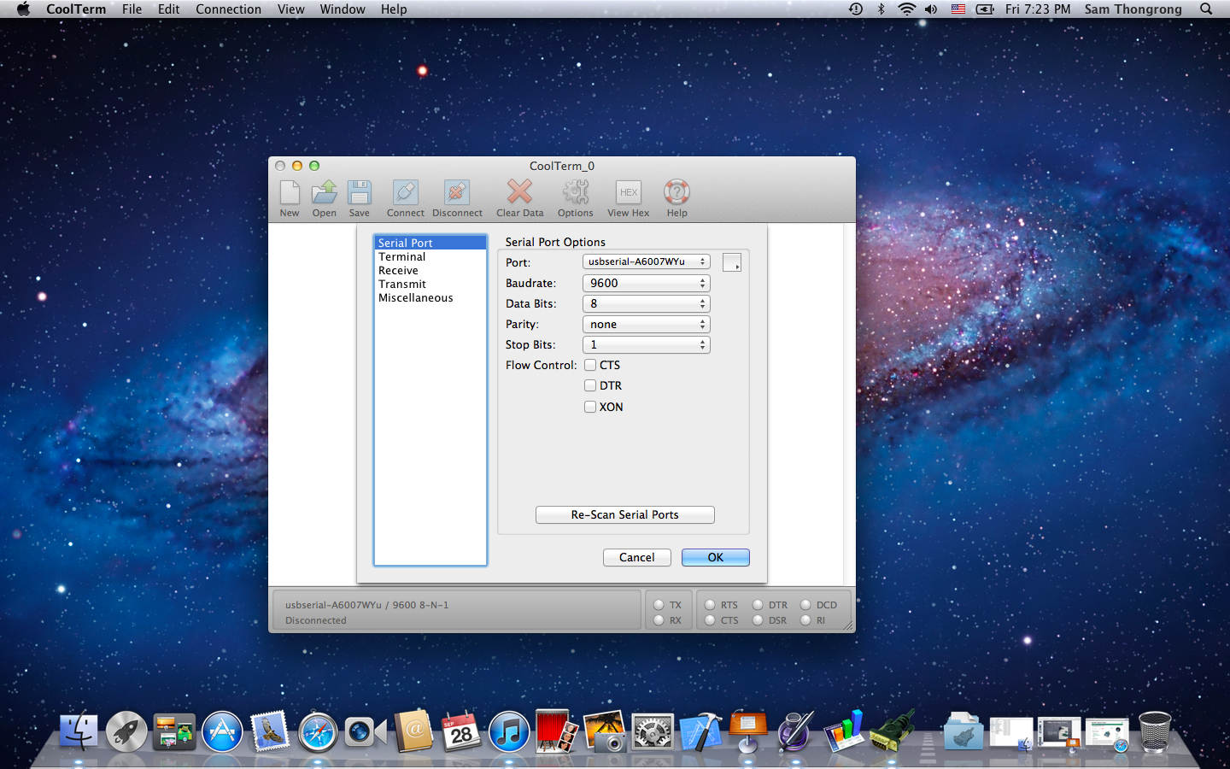
Task: Toggle the DTR status bar indicator
Action: pyautogui.click(x=758, y=605)
